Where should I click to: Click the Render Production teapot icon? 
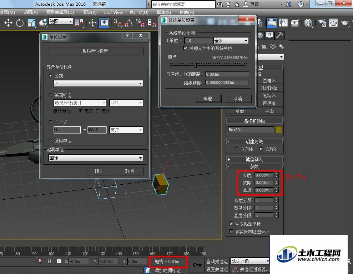click(345, 23)
